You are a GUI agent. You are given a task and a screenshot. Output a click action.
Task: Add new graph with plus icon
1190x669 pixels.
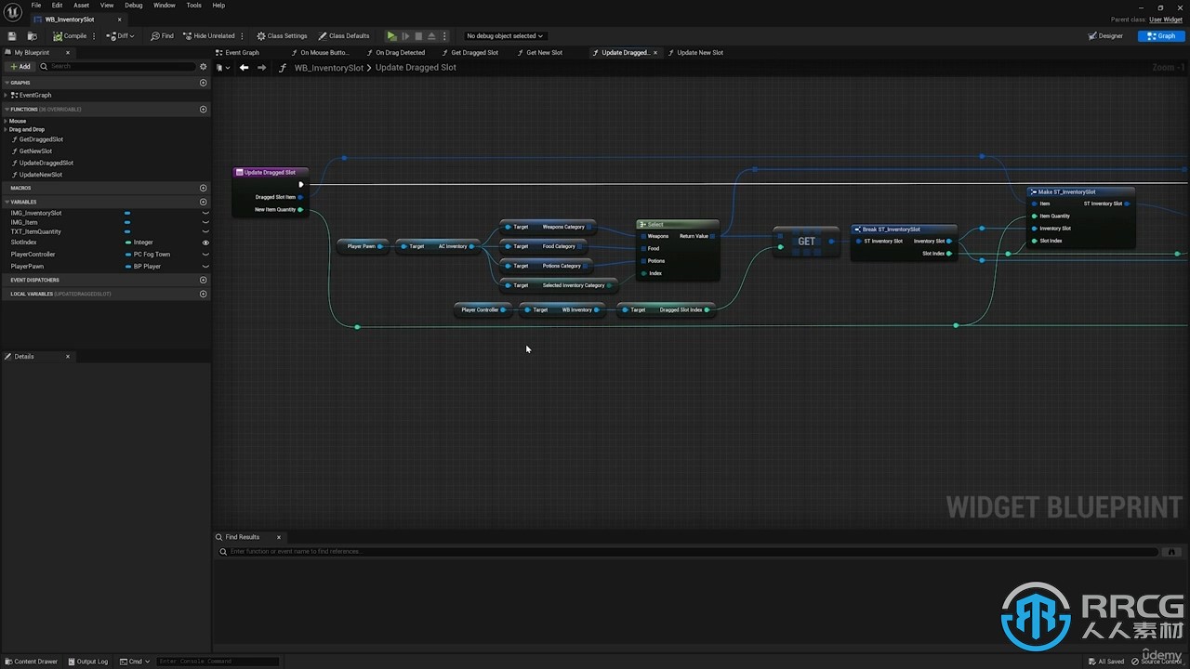tap(204, 83)
